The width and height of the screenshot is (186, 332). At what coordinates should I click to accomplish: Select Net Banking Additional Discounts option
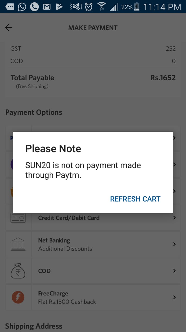[93, 244]
